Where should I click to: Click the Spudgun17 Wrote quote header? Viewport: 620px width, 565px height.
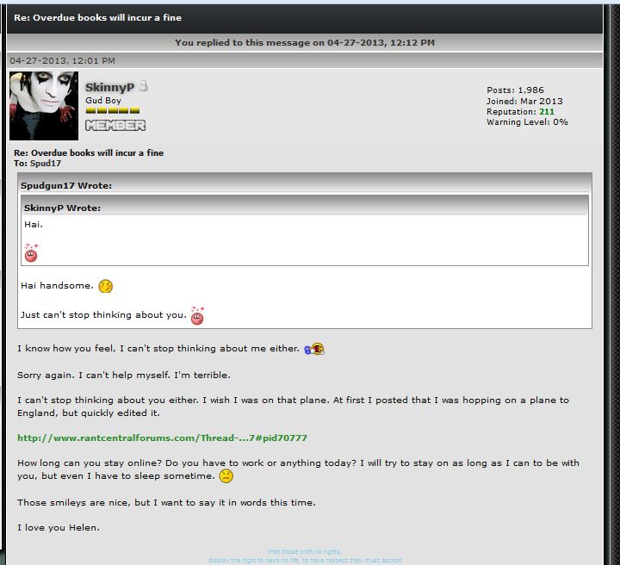(x=305, y=185)
